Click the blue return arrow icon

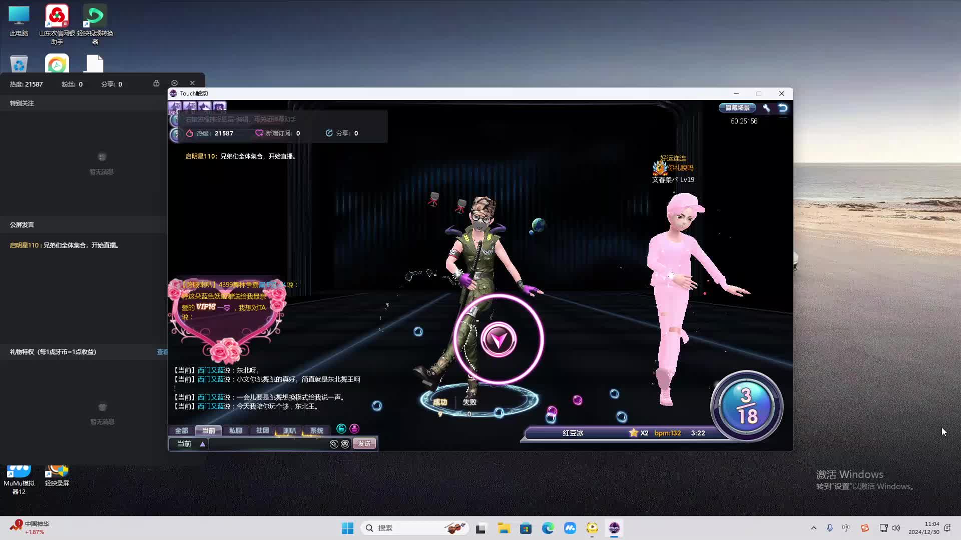(783, 108)
